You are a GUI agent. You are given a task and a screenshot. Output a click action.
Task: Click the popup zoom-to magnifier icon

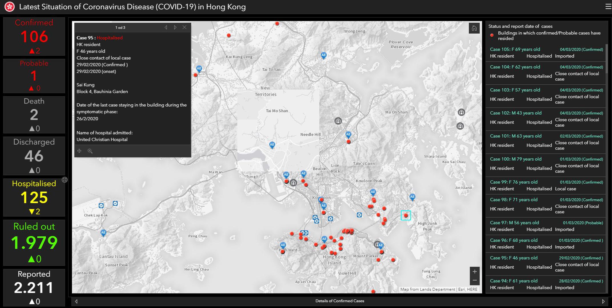(x=90, y=151)
